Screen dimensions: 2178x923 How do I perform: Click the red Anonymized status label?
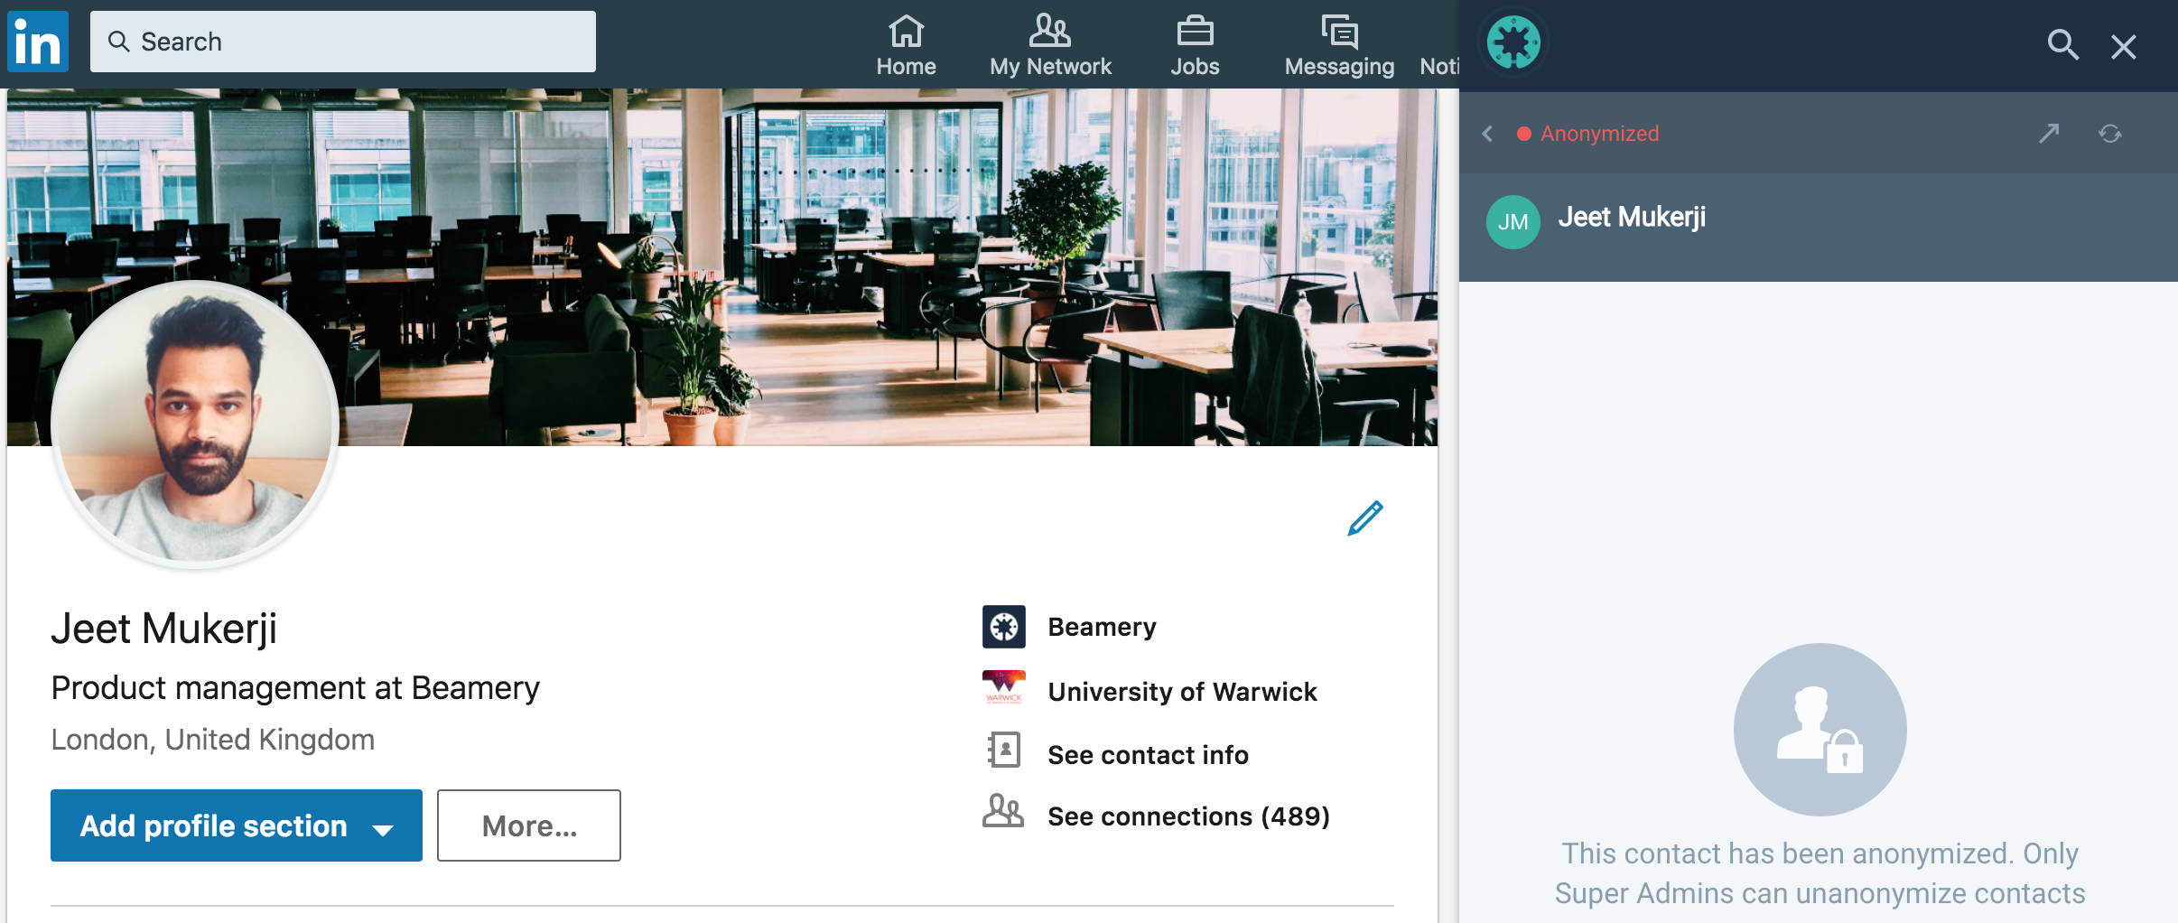coord(1599,134)
